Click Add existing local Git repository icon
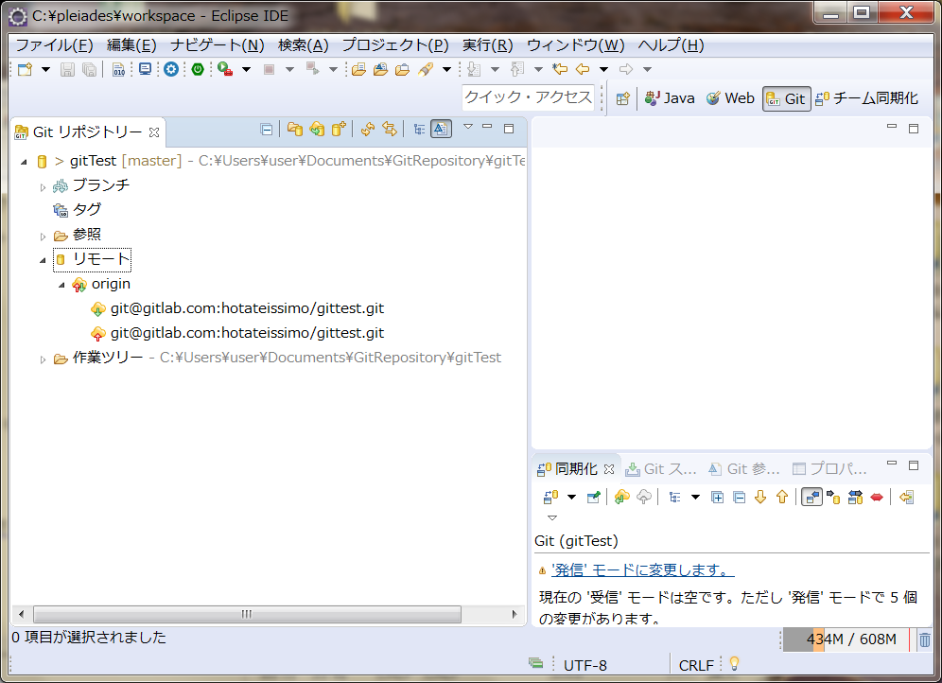 click(294, 130)
